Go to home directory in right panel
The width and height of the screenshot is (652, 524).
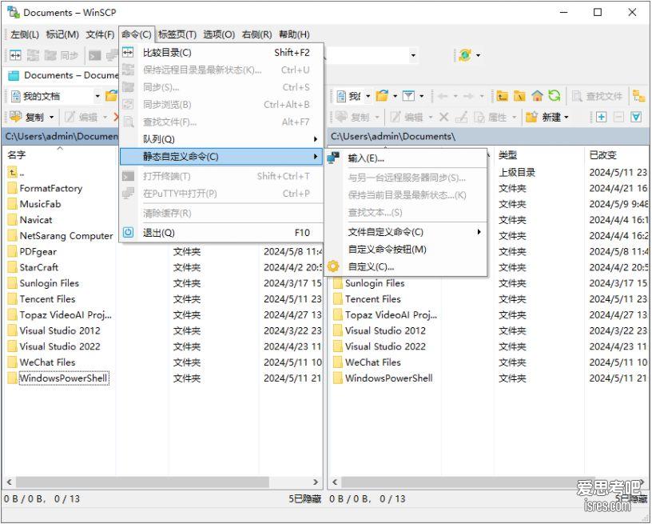pos(537,96)
